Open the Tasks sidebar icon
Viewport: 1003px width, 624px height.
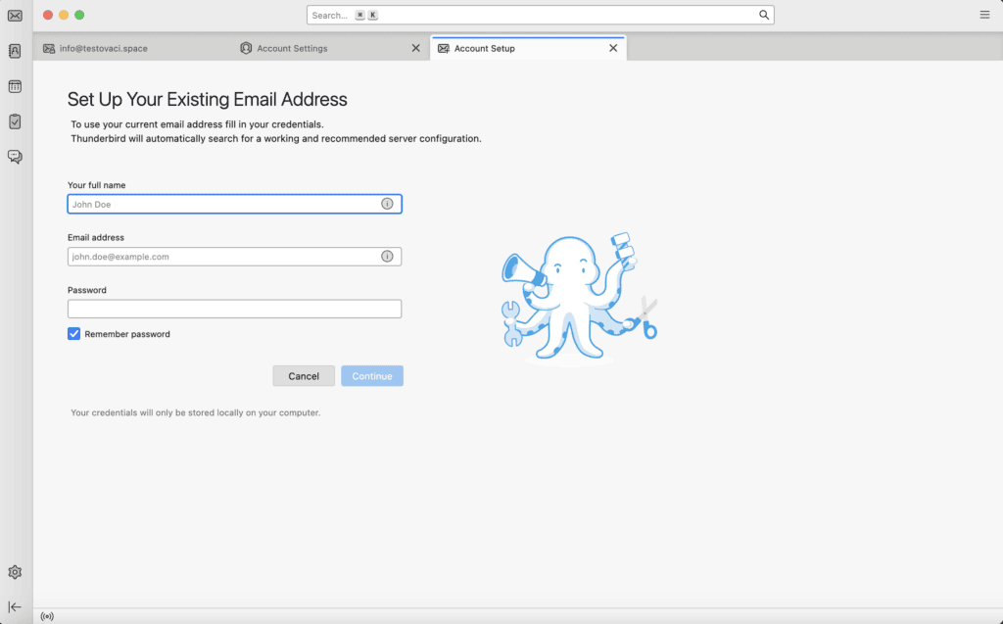(15, 121)
